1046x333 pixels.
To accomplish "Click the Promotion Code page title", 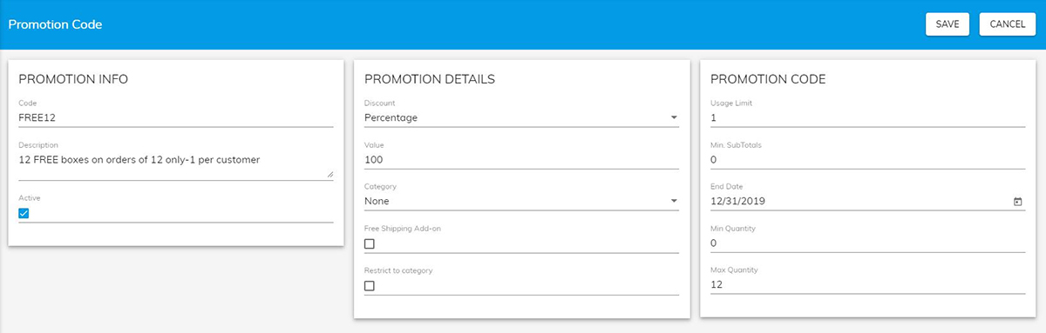I will (x=55, y=24).
